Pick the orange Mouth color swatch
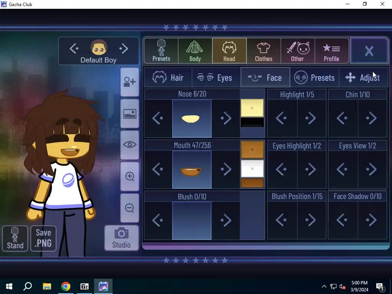 pyautogui.click(x=252, y=150)
